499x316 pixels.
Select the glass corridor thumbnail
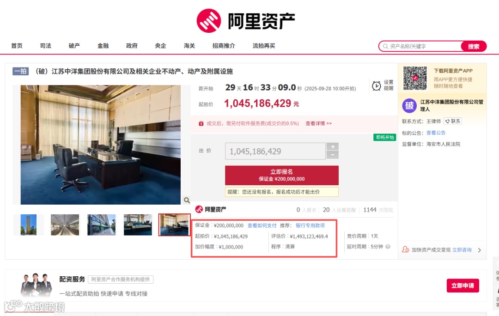pyautogui.click(x=65, y=225)
